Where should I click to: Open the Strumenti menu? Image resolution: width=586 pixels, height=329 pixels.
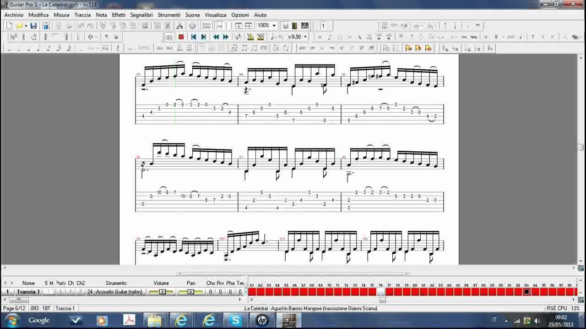[x=169, y=15]
